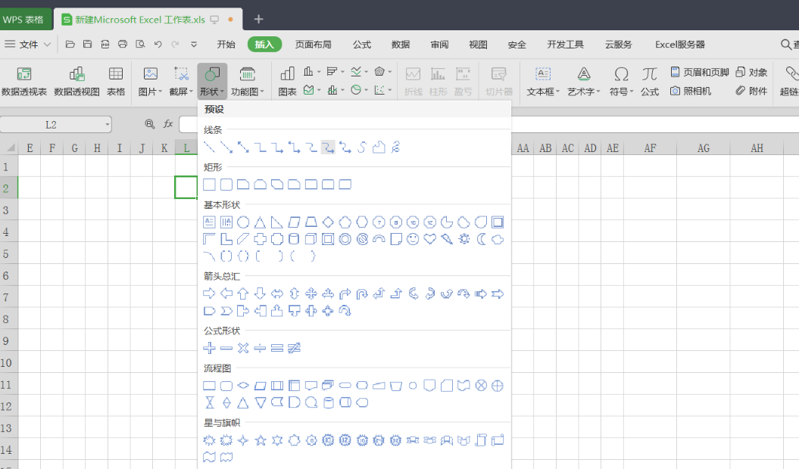The image size is (799, 469).
Task: Expand the Name Box dropdown arrow
Action: 107,124
